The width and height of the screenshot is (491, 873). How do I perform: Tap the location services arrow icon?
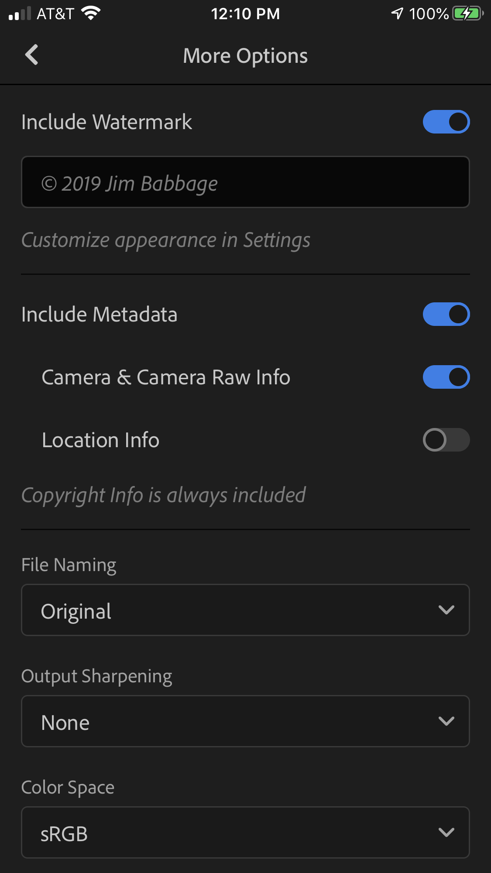coord(397,14)
